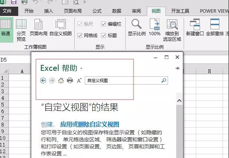Select row 5 header
Screen dimensions: 229x158
[4, 105]
